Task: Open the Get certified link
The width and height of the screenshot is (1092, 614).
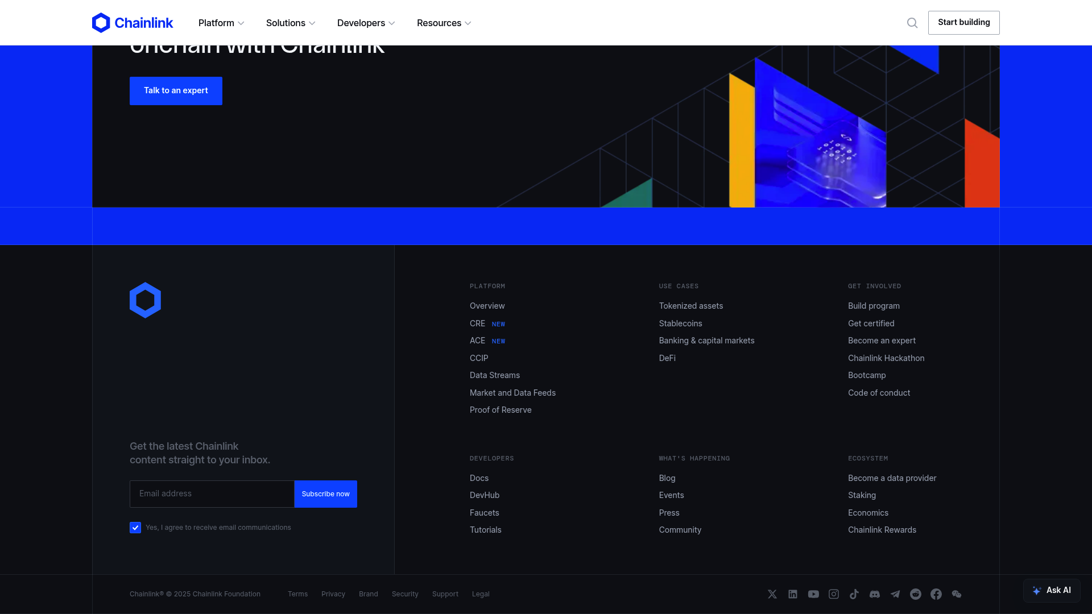Action: [871, 323]
